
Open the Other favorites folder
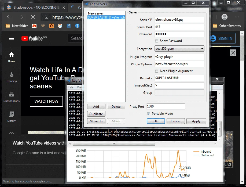coord(227,26)
